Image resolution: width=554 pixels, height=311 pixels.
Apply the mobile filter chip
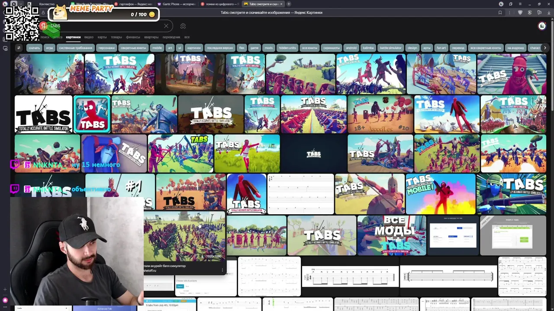pyautogui.click(x=157, y=48)
